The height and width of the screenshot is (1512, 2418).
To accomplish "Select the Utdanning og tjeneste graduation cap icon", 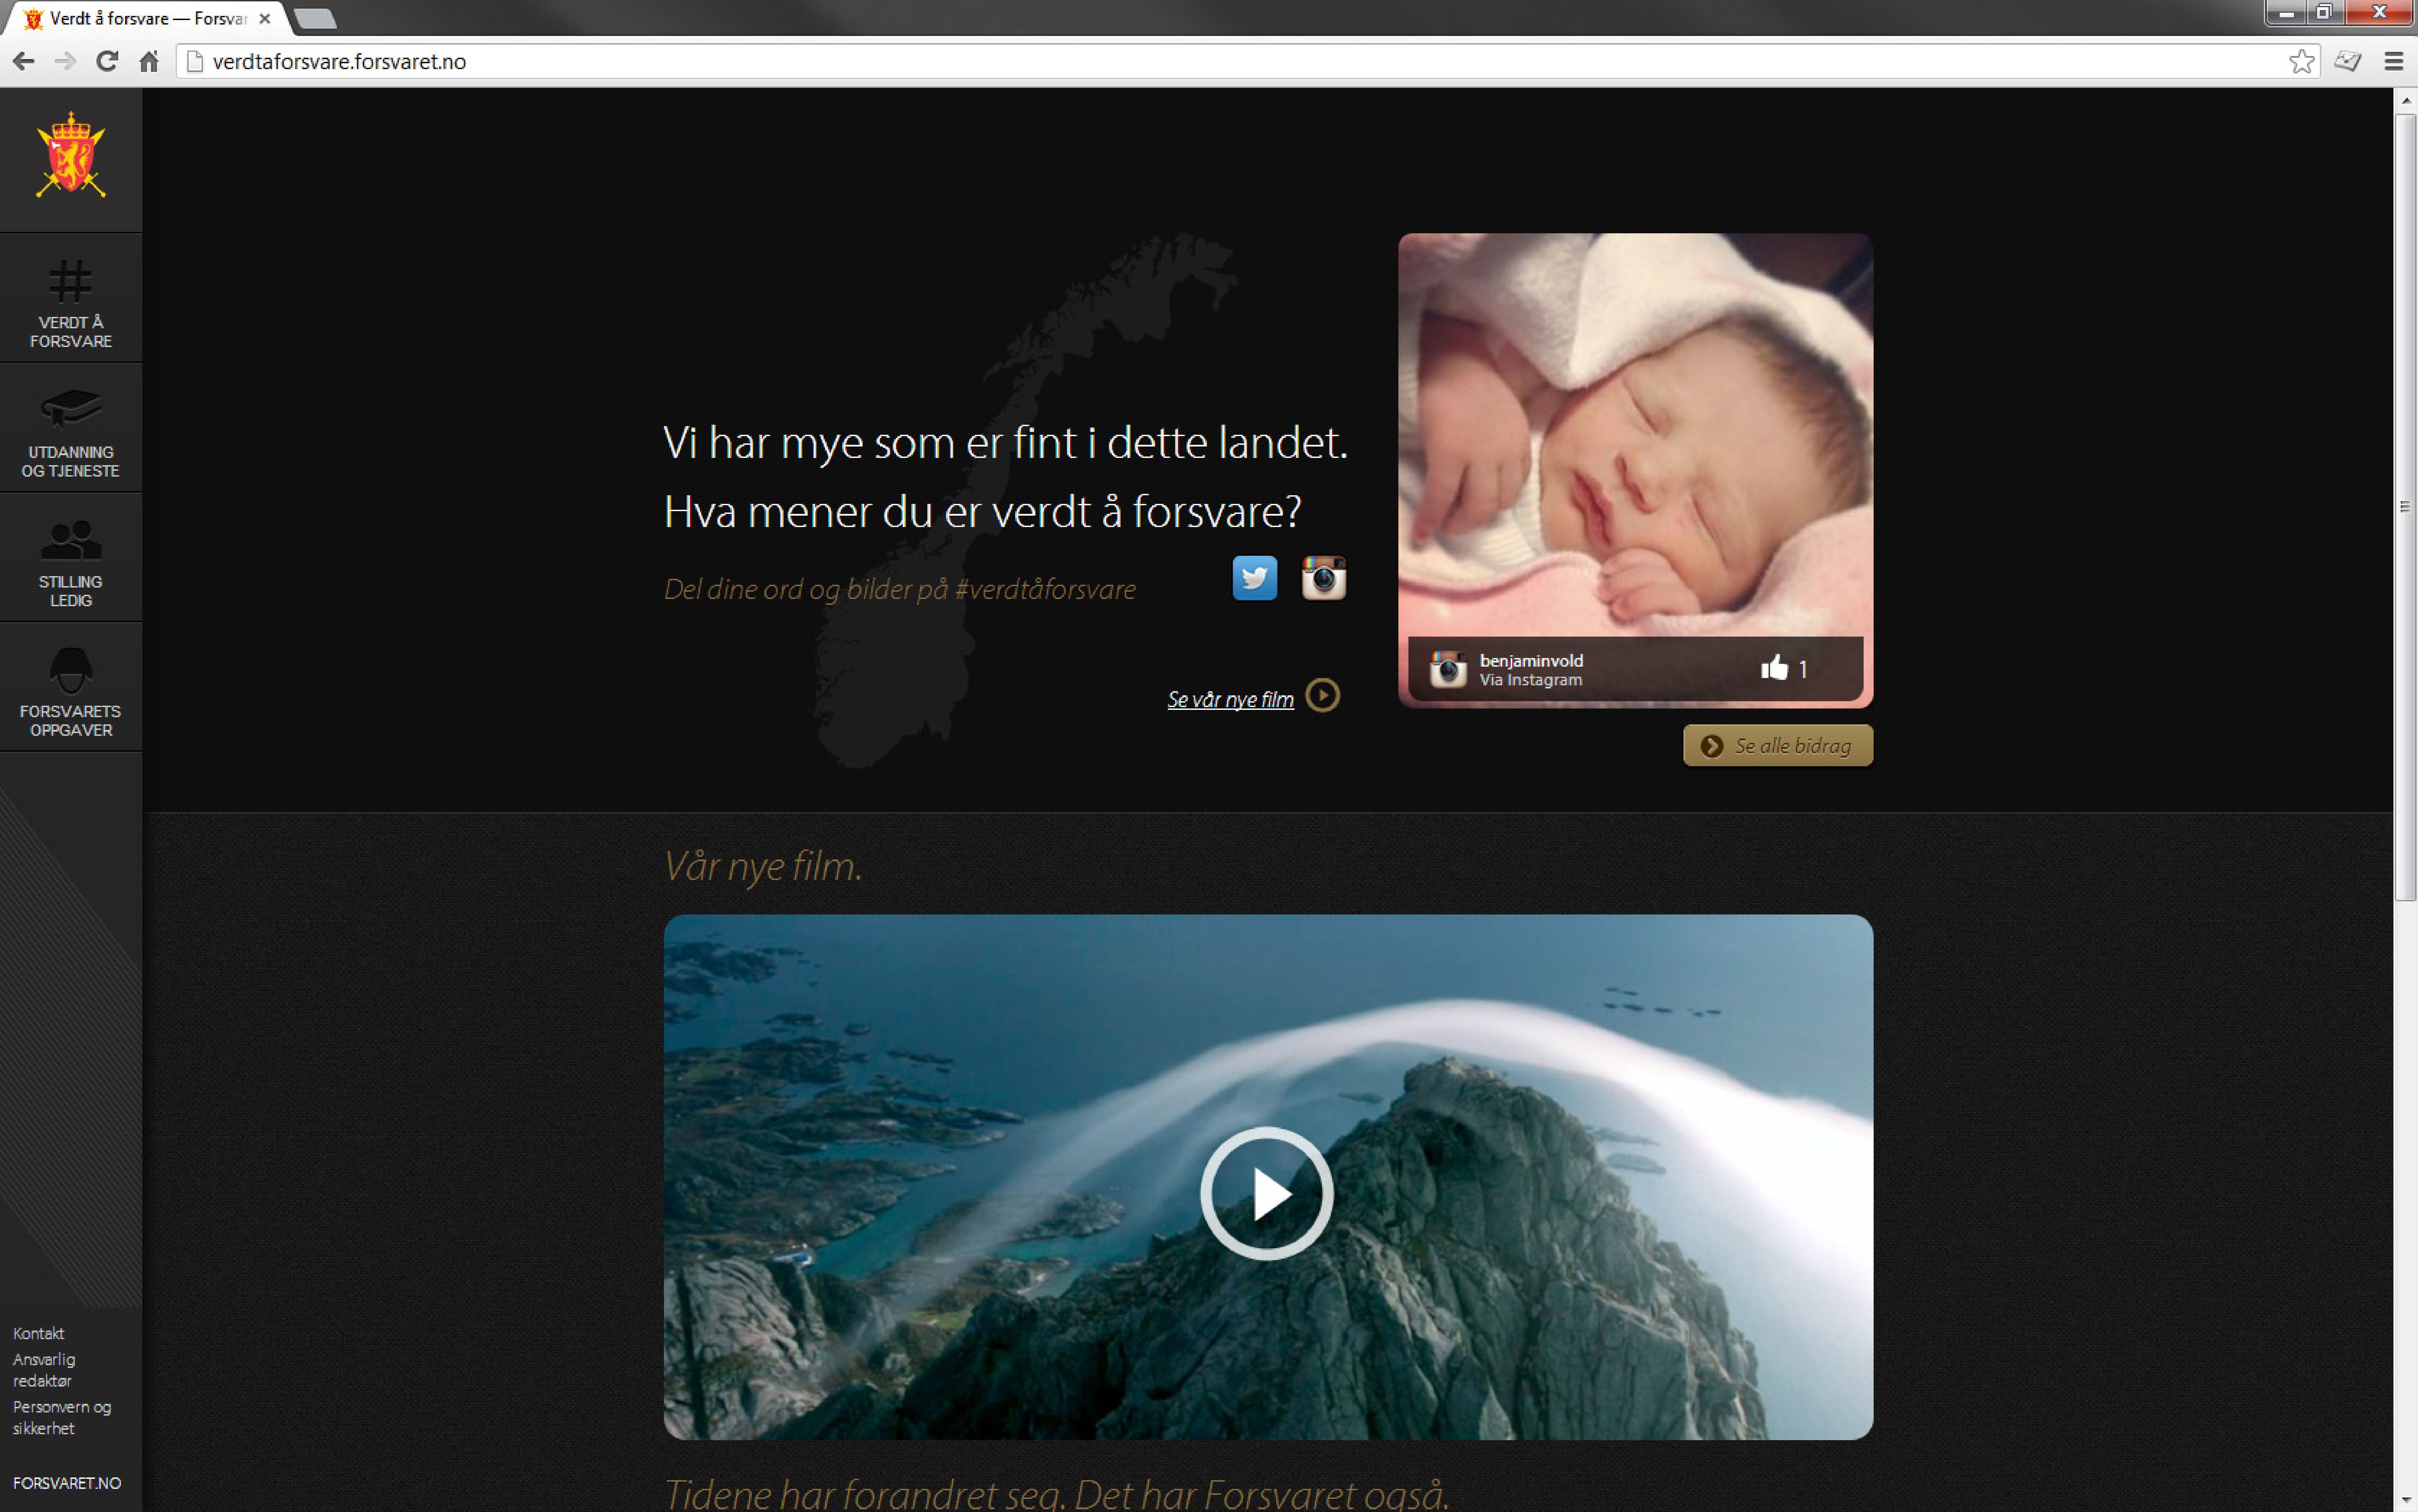I will pyautogui.click(x=71, y=408).
